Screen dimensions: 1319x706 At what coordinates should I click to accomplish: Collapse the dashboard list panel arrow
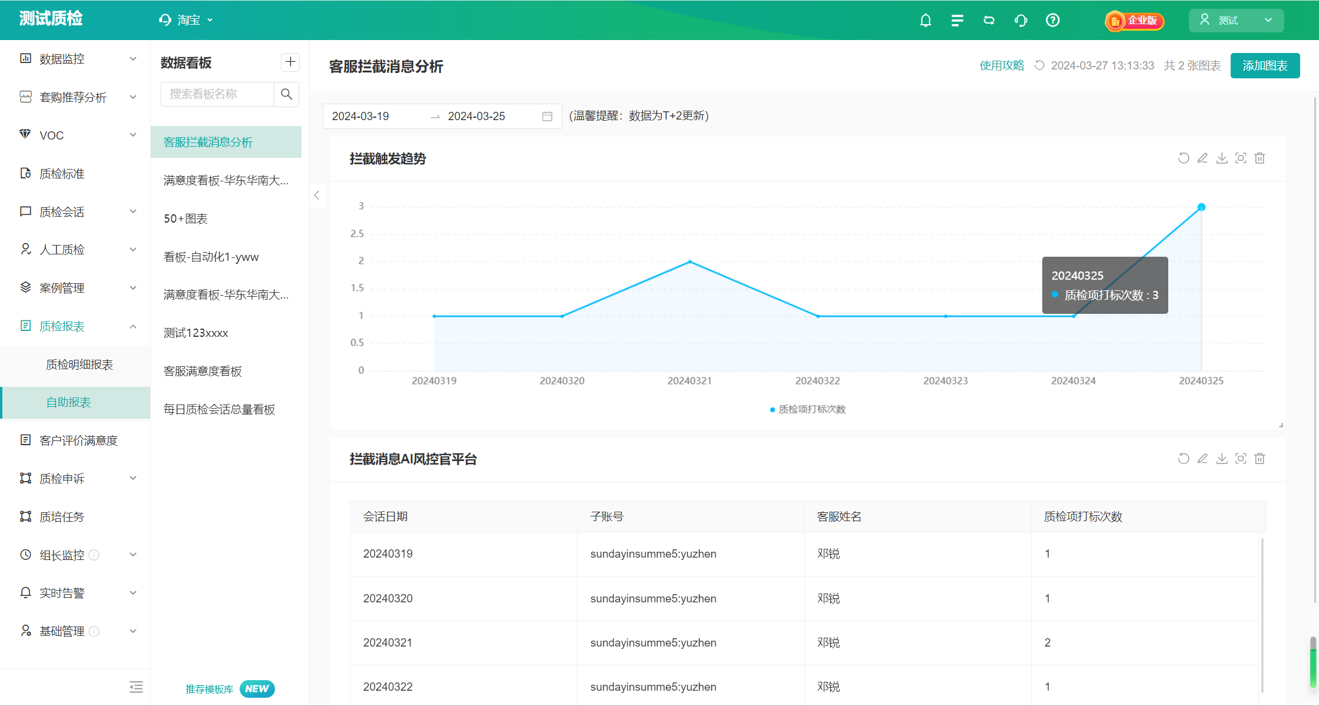click(x=317, y=195)
